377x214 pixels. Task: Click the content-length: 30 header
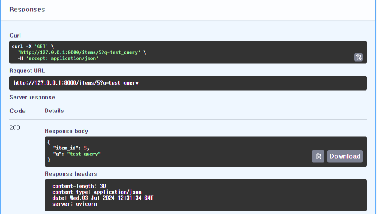coord(79,186)
